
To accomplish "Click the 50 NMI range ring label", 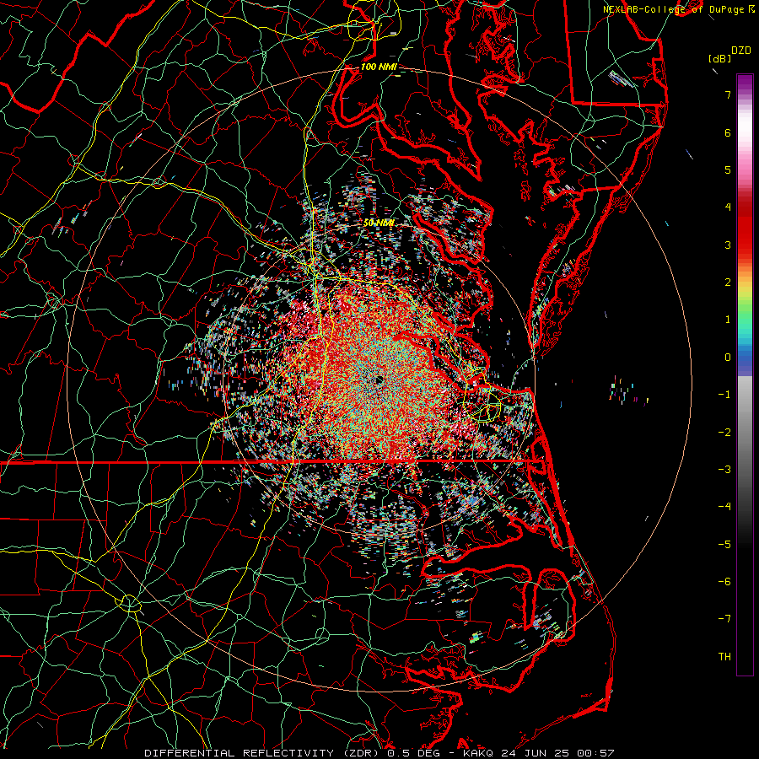I will point(379,223).
